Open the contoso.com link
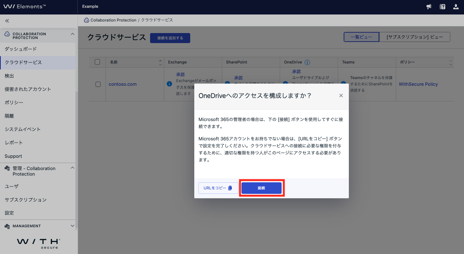This screenshot has height=254, width=464. (123, 84)
